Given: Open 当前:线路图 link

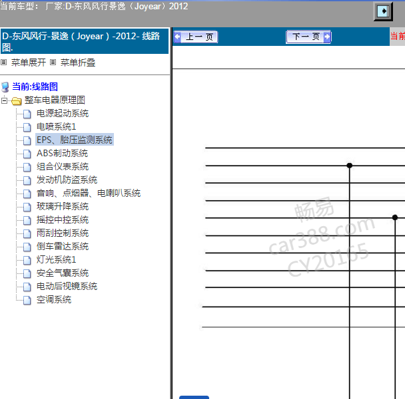Looking at the screenshot, I should [35, 86].
